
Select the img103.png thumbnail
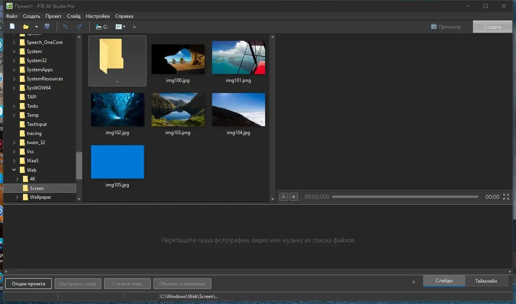click(178, 110)
